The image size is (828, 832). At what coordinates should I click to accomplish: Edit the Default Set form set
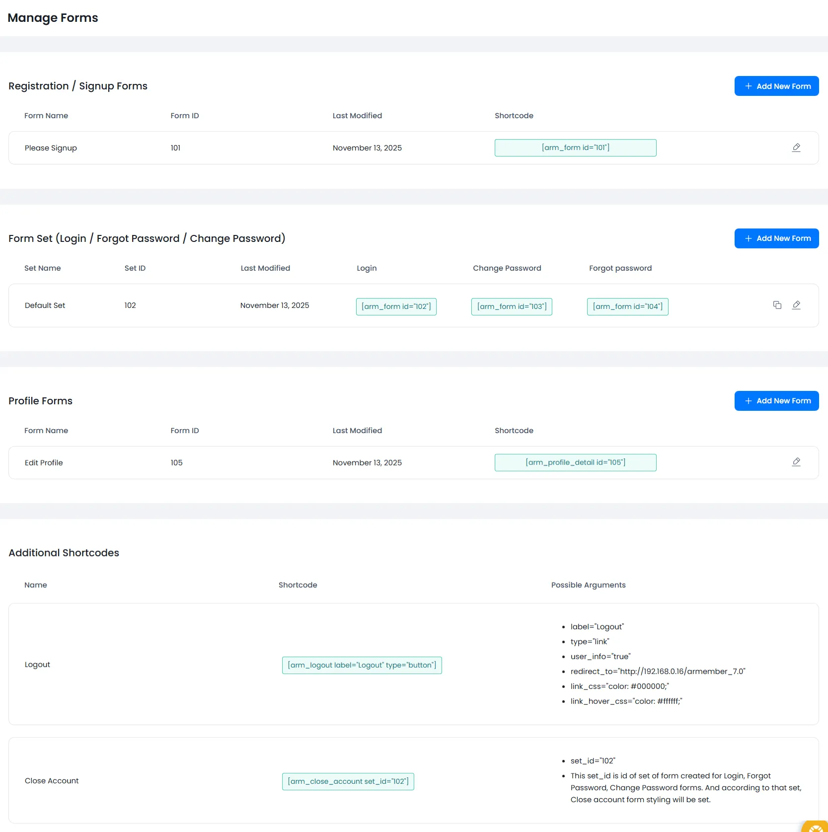(797, 305)
